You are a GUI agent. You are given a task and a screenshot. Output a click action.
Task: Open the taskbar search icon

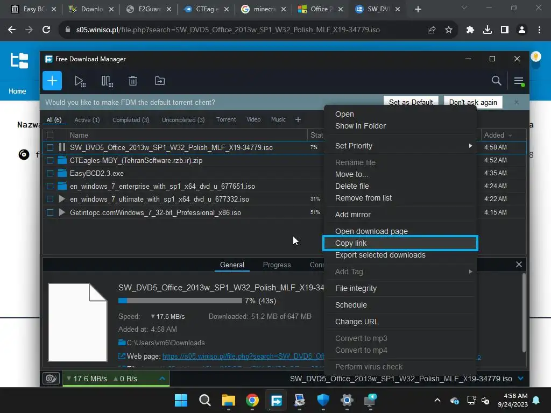[x=204, y=400]
